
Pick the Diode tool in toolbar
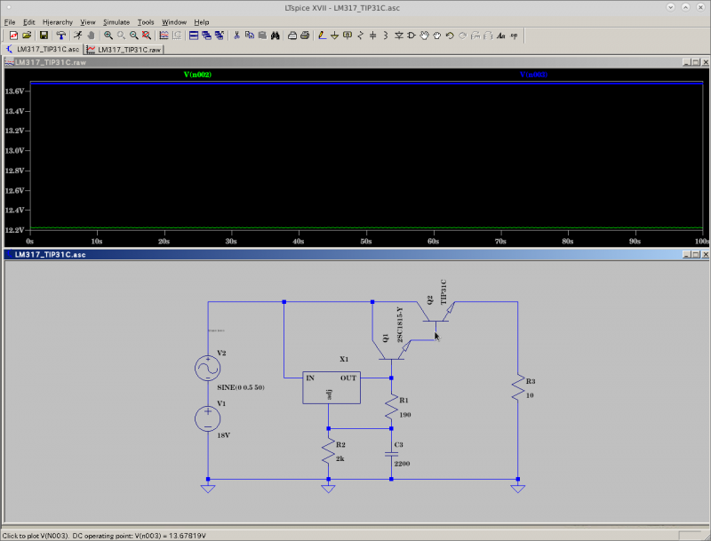[x=399, y=36]
